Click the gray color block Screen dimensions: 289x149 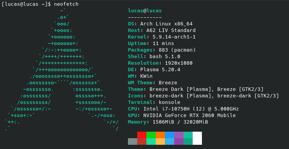click(x=133, y=141)
